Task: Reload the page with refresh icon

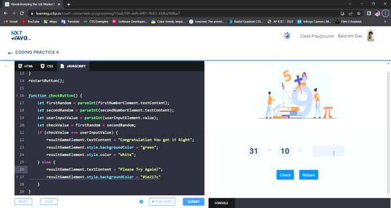Action: [x=22, y=13]
